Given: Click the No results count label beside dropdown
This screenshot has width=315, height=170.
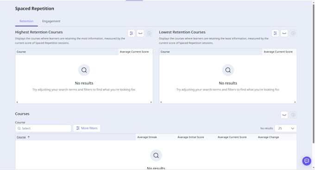Looking at the screenshot, I should click(266, 128).
